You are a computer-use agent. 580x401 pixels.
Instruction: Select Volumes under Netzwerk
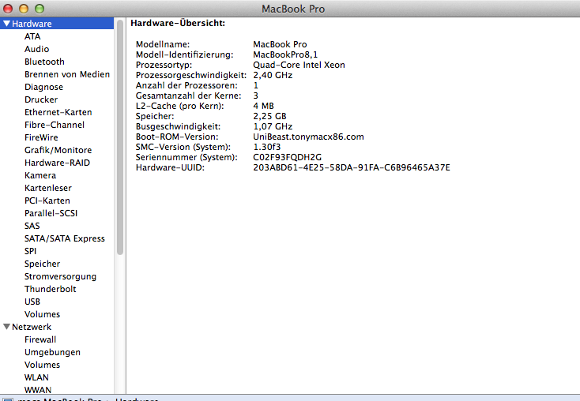[x=42, y=365]
